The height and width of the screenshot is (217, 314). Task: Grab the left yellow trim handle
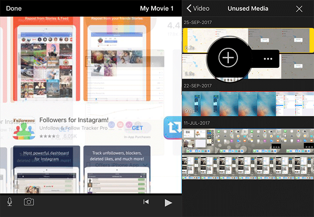(x=185, y=40)
